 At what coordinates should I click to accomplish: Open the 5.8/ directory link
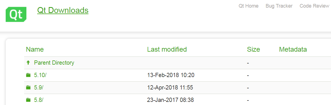[39, 100]
